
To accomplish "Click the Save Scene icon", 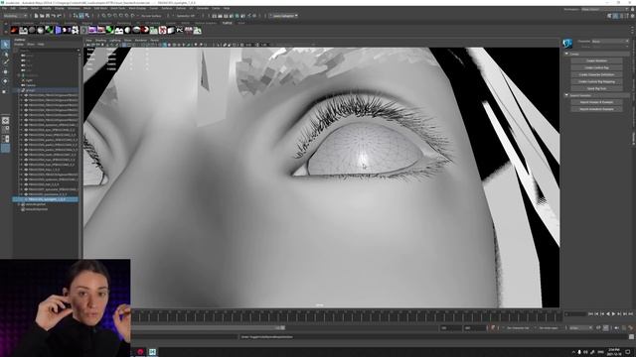I will click(48, 16).
